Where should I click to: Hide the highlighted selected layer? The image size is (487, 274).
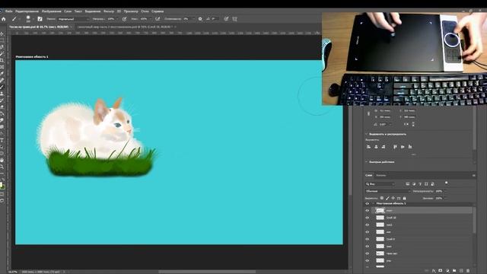[367, 211]
